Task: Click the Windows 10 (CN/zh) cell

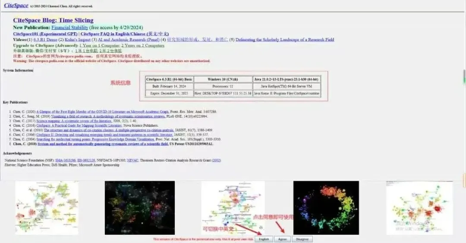Action: tap(223, 79)
